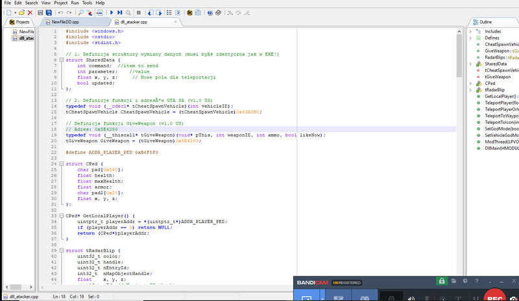Click the Projects panel right scroll arrow
This screenshot has height=301, width=519.
coord(30,287)
